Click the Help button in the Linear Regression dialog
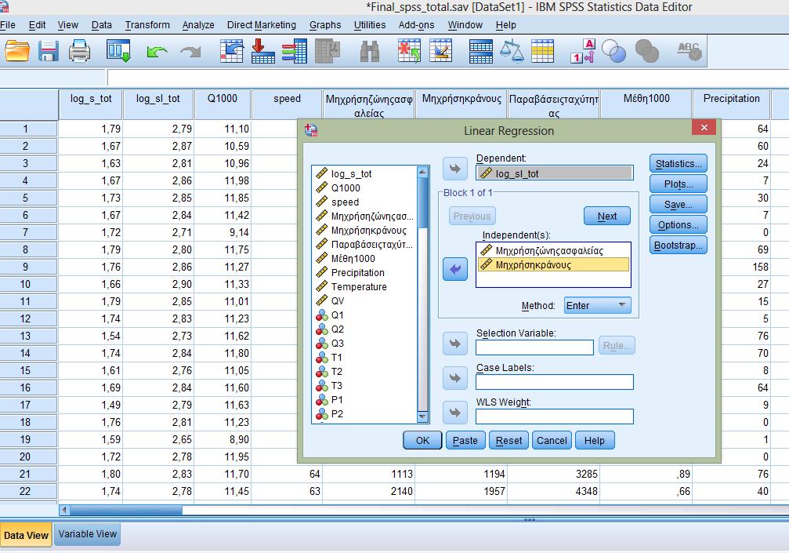 (594, 440)
